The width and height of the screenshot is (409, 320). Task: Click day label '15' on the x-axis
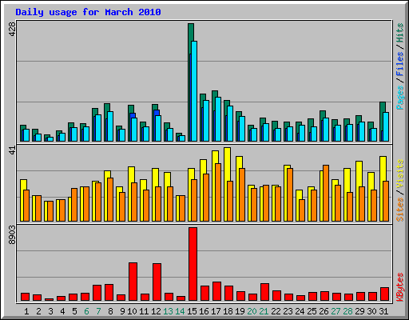(192, 311)
